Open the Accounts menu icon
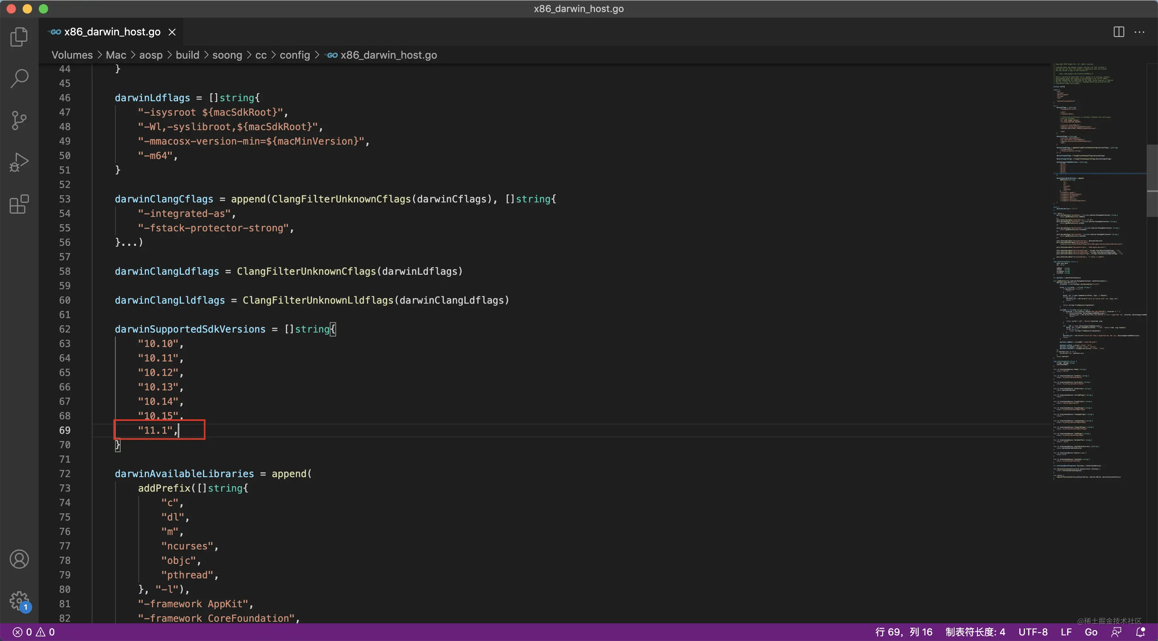1158x641 pixels. (x=19, y=559)
